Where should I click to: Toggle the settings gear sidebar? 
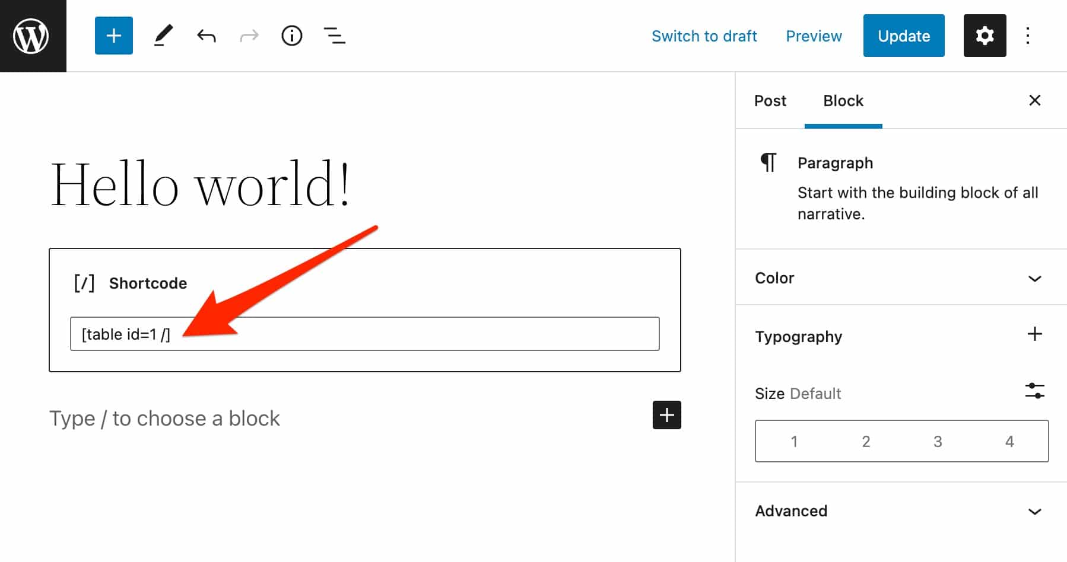coord(985,36)
